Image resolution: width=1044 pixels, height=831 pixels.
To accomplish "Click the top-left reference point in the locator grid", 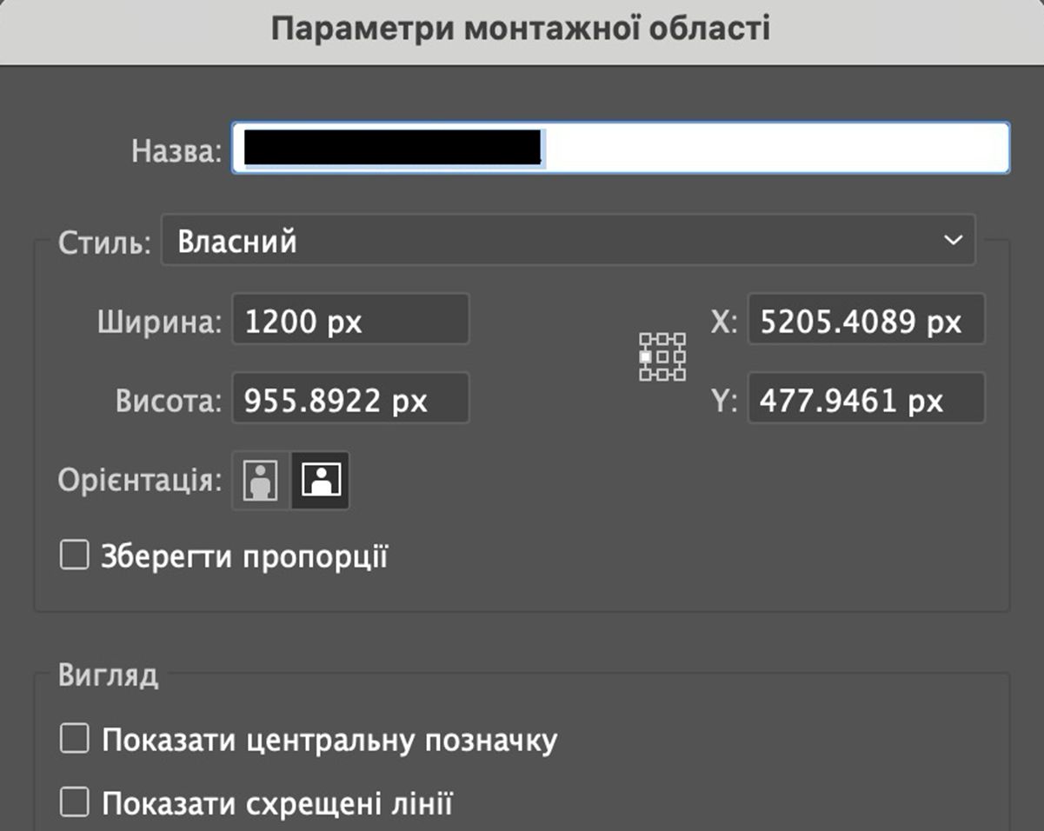I will pyautogui.click(x=644, y=338).
